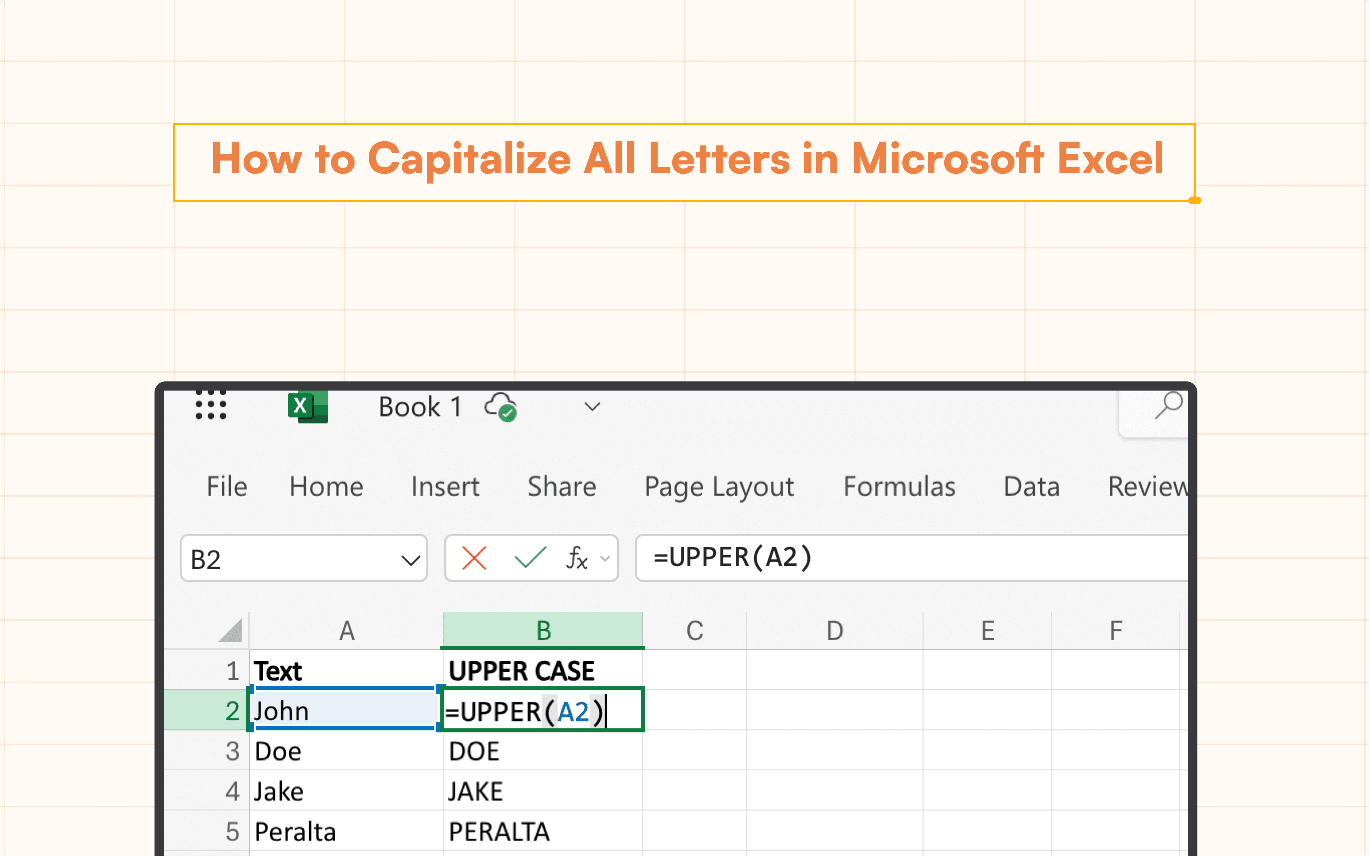Switch to the Home tab
Image resolution: width=1369 pixels, height=856 pixels.
coord(326,486)
